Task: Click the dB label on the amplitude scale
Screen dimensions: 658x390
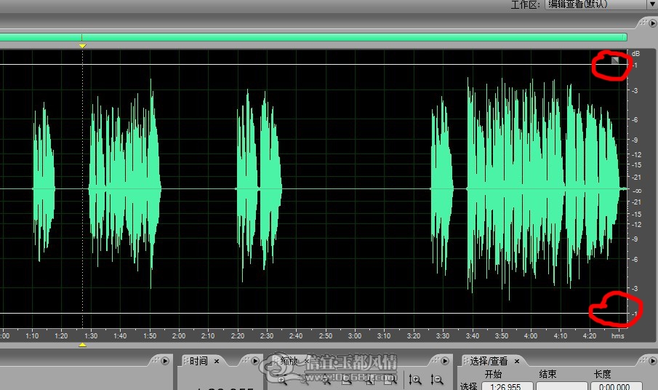Action: (x=635, y=54)
